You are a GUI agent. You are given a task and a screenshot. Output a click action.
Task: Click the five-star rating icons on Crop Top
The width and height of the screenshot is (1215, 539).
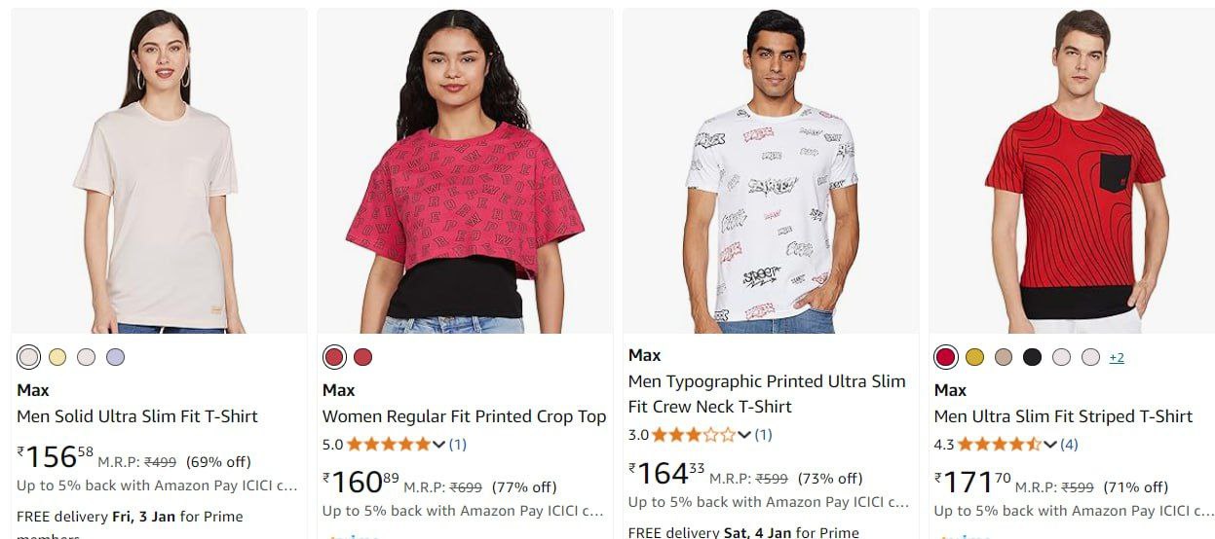click(x=389, y=445)
